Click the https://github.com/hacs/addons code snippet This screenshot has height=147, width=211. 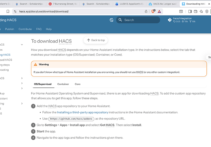pyautogui.click(x=71, y=119)
